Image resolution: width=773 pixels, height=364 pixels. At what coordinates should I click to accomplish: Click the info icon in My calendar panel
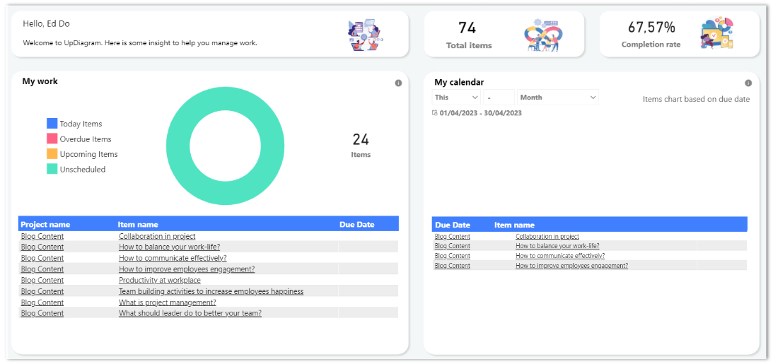[x=748, y=83]
